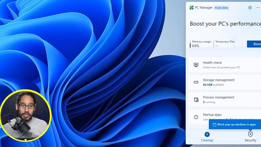Click Block pop-up windows in apps tooltip
The height and width of the screenshot is (147, 261).
coord(235,124)
